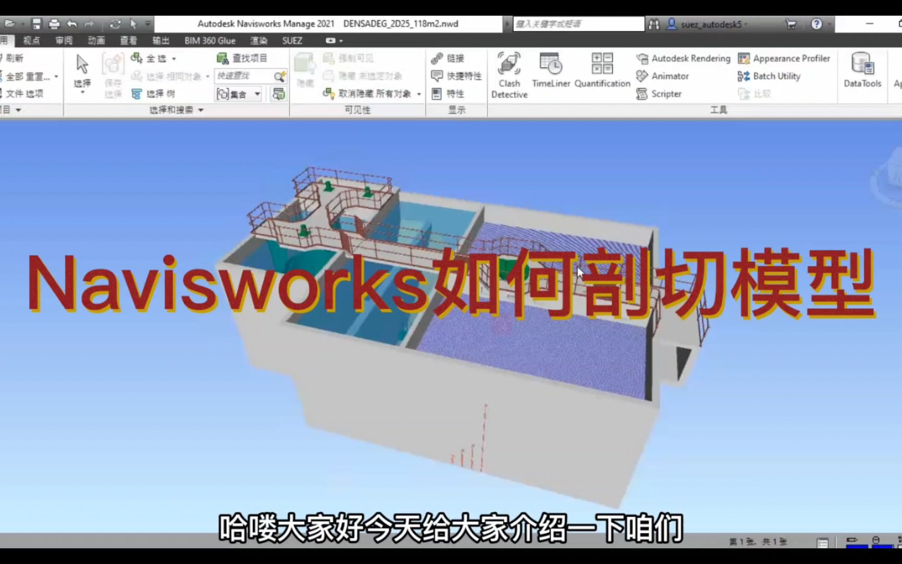The image size is (902, 564).
Task: Open the Clash Detective tool
Action: click(x=509, y=75)
